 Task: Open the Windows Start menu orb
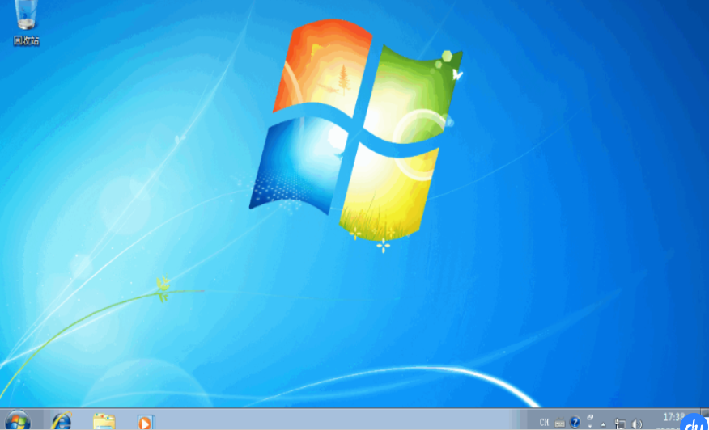tap(17, 420)
